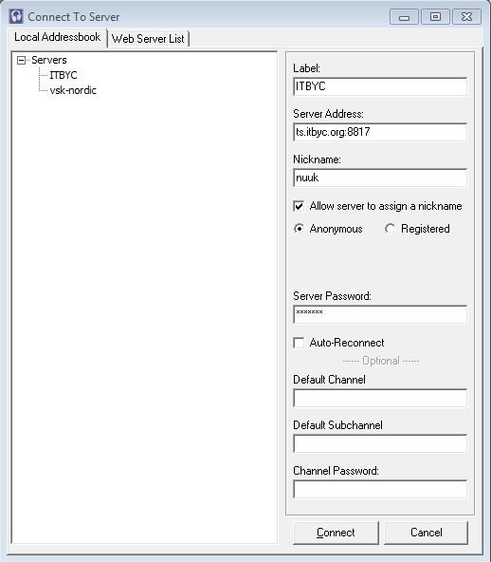
Task: Focus the Channel Password field
Action: 380,489
